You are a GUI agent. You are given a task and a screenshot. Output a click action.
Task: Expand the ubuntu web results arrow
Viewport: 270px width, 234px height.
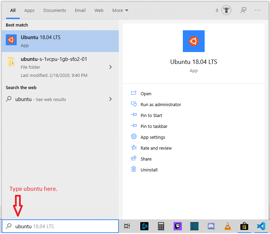(x=111, y=99)
